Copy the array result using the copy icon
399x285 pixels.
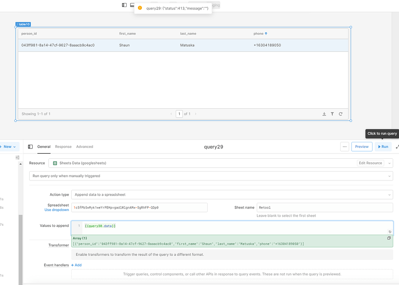click(x=388, y=238)
